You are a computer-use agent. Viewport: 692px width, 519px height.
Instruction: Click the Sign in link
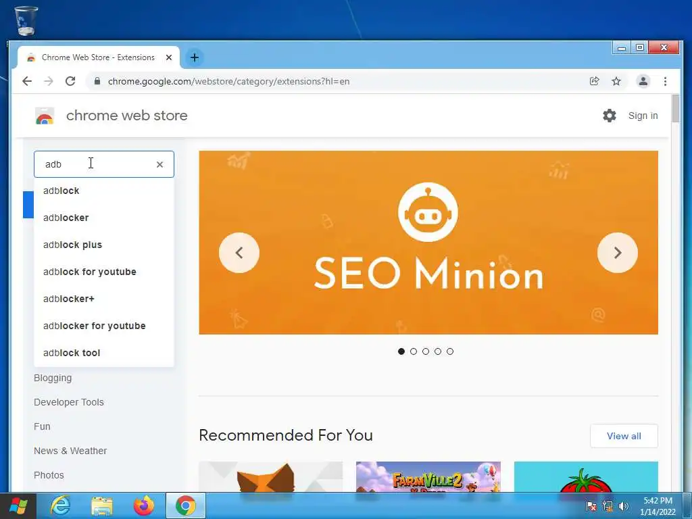(643, 116)
